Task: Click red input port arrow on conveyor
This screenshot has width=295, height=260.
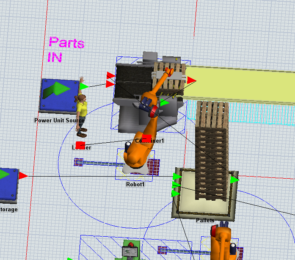Action: point(191,80)
